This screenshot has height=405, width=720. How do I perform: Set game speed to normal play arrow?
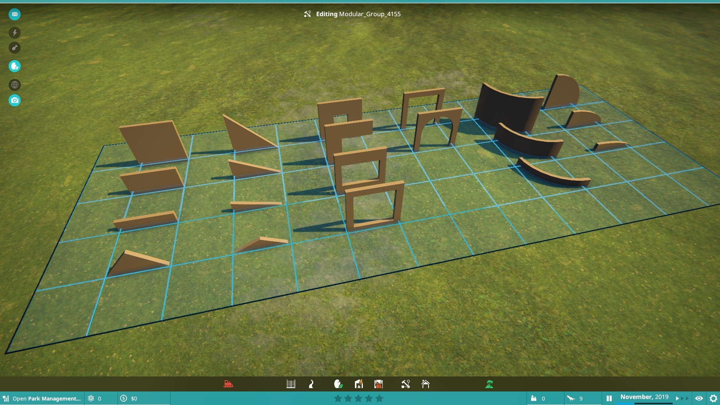(x=678, y=398)
